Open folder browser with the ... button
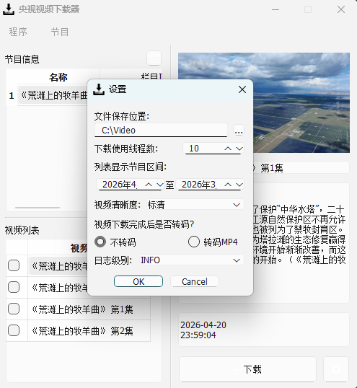Viewport: 357px width, 388px height. click(x=239, y=131)
